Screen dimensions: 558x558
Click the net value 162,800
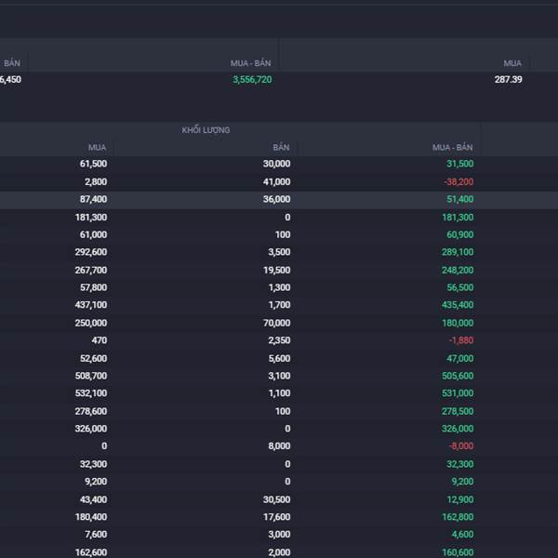pyautogui.click(x=458, y=517)
